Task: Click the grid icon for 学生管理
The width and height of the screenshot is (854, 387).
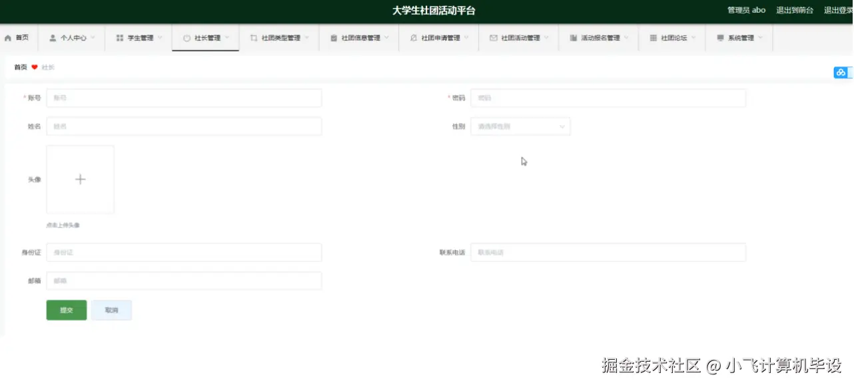Action: pyautogui.click(x=120, y=38)
